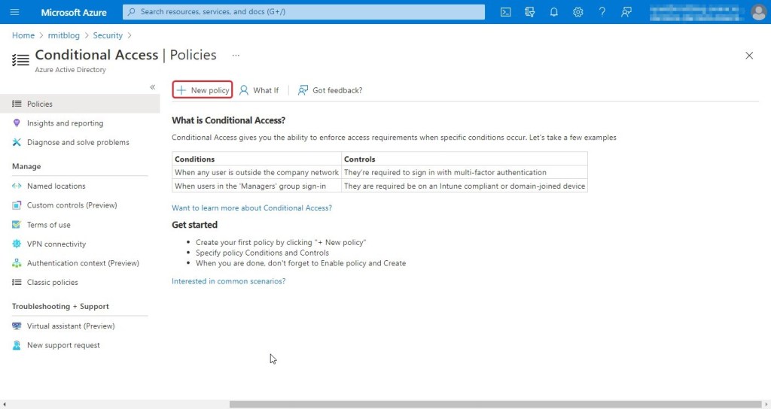Viewport: 771px width, 409px height.
Task: Click the horizontal scrollbar thumb
Action: pyautogui.click(x=495, y=404)
